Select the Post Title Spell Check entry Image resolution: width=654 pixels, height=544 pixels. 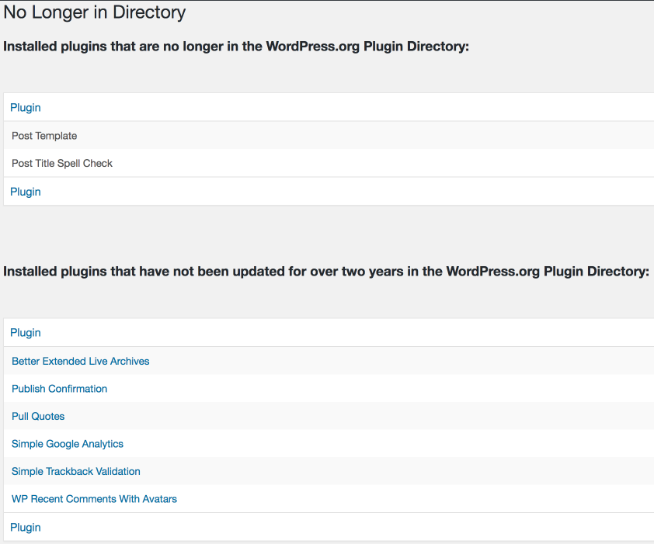coord(62,164)
